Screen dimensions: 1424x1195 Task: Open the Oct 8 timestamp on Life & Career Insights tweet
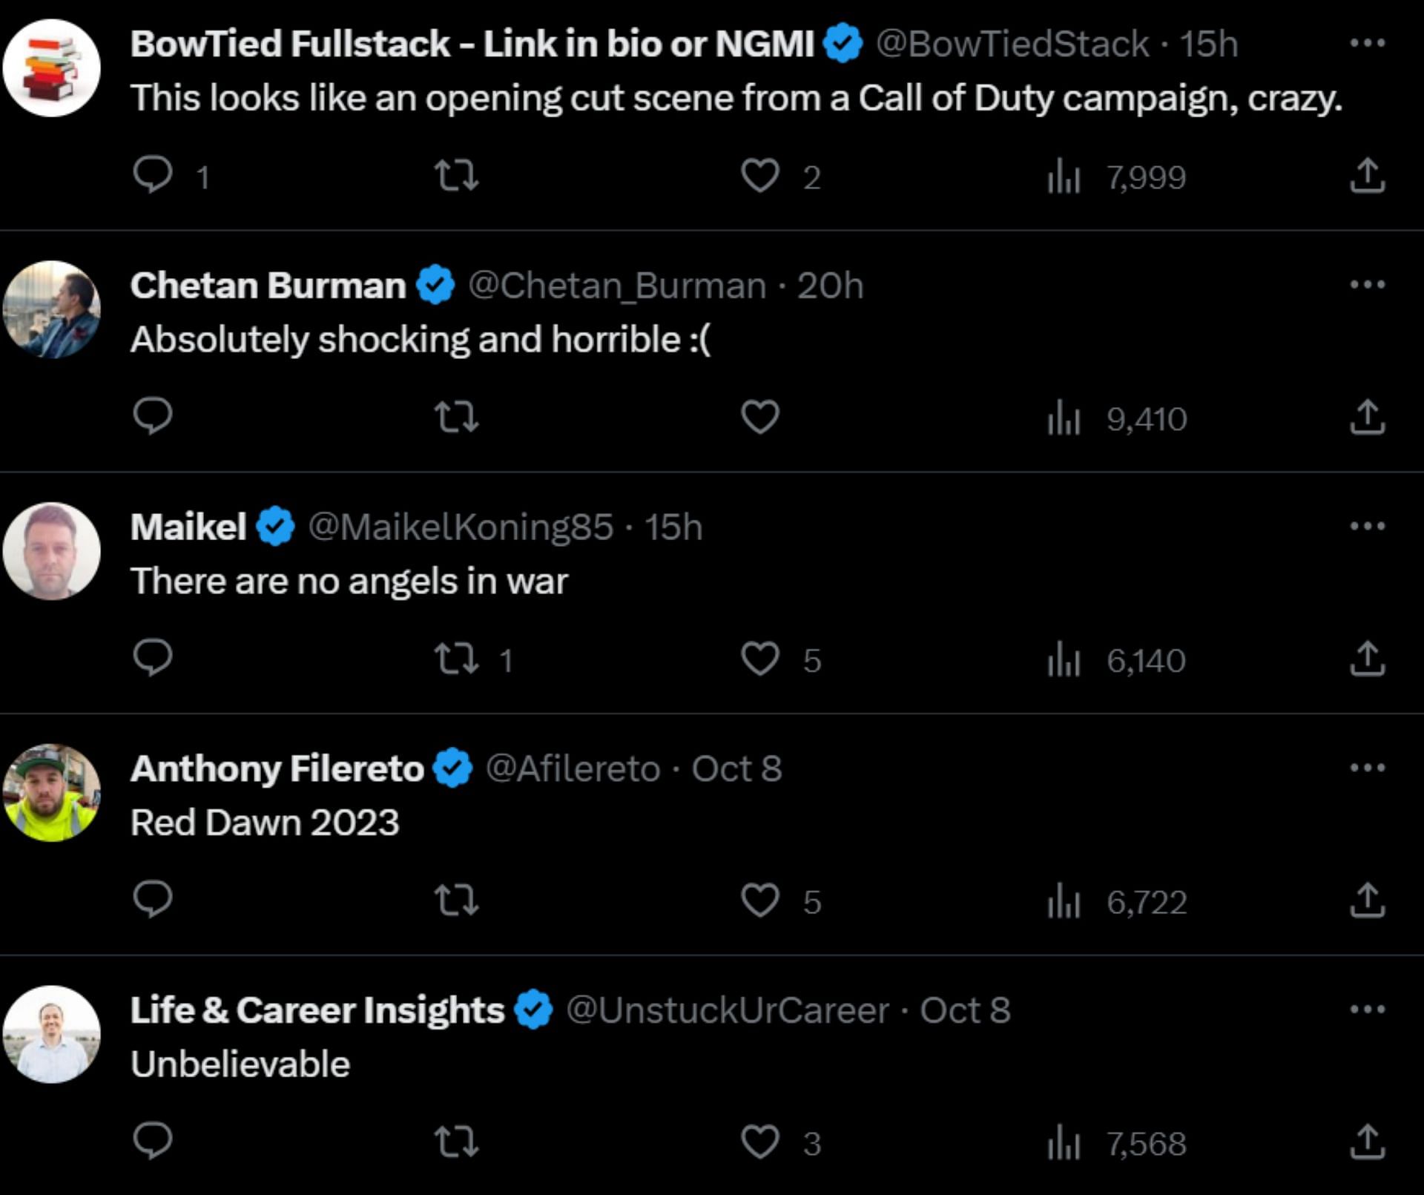click(x=965, y=1010)
